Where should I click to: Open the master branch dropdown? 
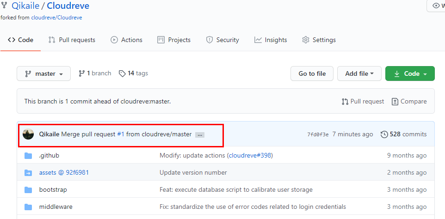43,74
